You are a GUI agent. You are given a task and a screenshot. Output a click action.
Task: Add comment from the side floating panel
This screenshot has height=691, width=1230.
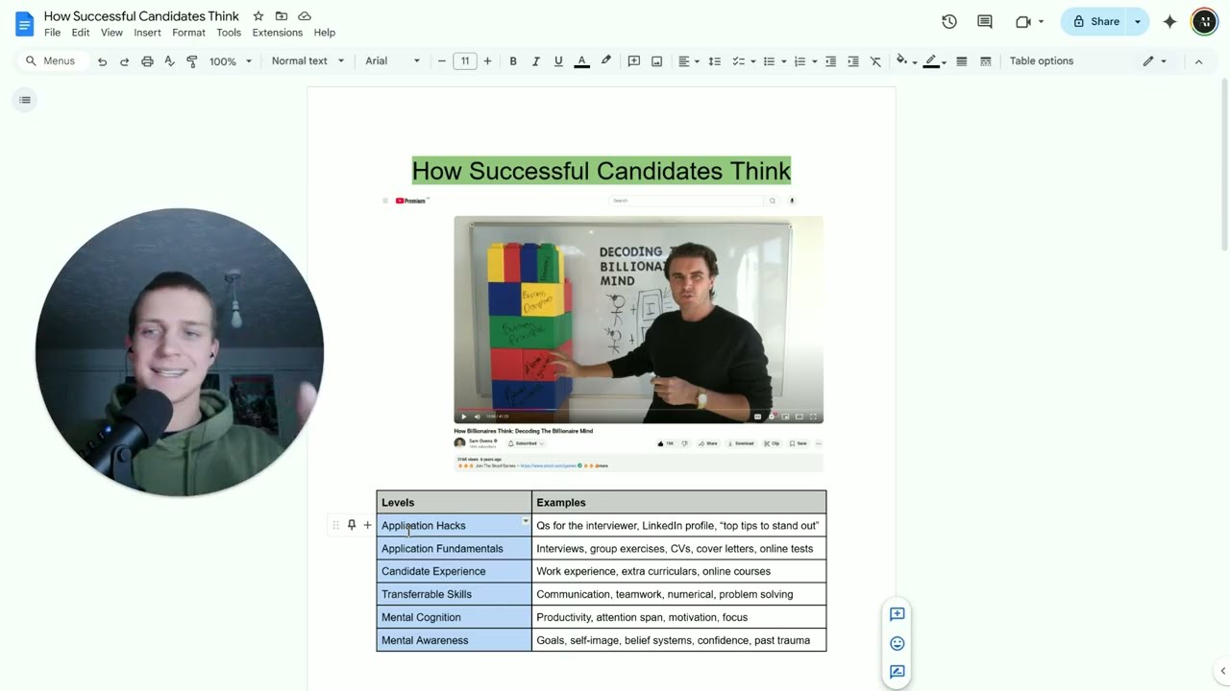897,614
